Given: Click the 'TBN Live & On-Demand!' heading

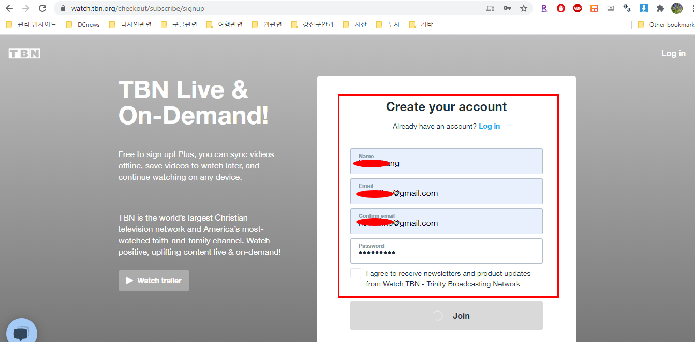Looking at the screenshot, I should (194, 103).
